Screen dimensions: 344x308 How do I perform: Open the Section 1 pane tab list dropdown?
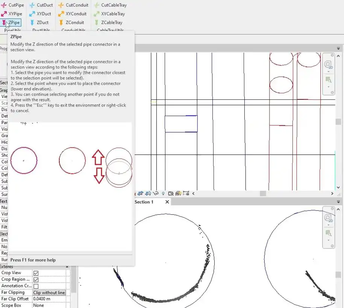[338, 202]
